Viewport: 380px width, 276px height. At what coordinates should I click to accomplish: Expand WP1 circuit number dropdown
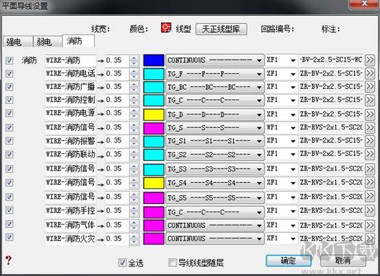pyautogui.click(x=282, y=127)
